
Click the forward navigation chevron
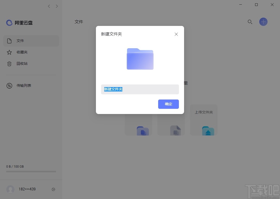(x=57, y=6)
